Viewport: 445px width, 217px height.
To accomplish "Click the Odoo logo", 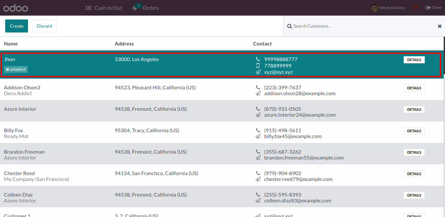I will [x=16, y=8].
